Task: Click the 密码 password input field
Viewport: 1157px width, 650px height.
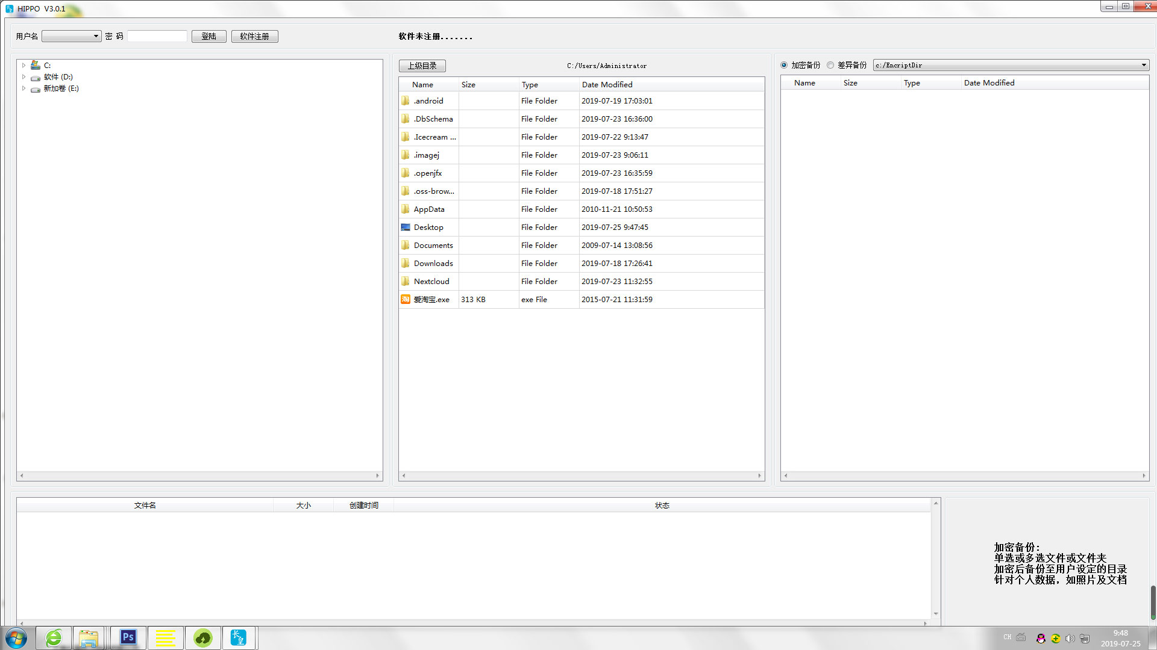Action: [x=157, y=36]
